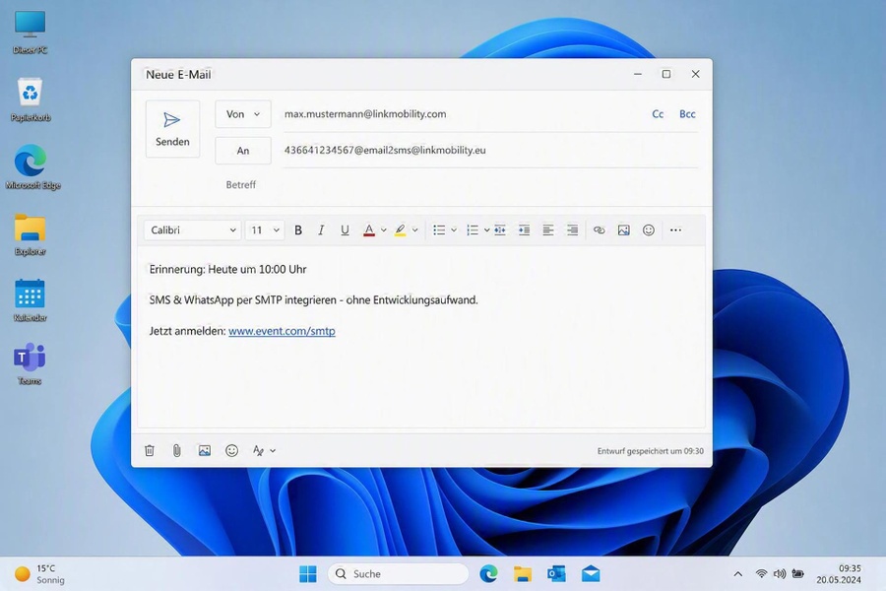
Task: Open File Explorer from the taskbar
Action: click(x=523, y=574)
